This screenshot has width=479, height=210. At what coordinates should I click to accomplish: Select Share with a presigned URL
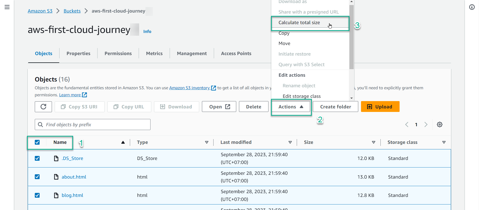pyautogui.click(x=310, y=12)
